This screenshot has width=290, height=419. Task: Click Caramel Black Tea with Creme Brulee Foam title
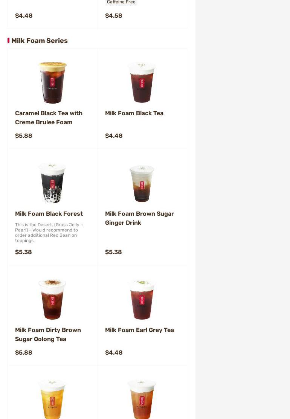[x=49, y=117]
